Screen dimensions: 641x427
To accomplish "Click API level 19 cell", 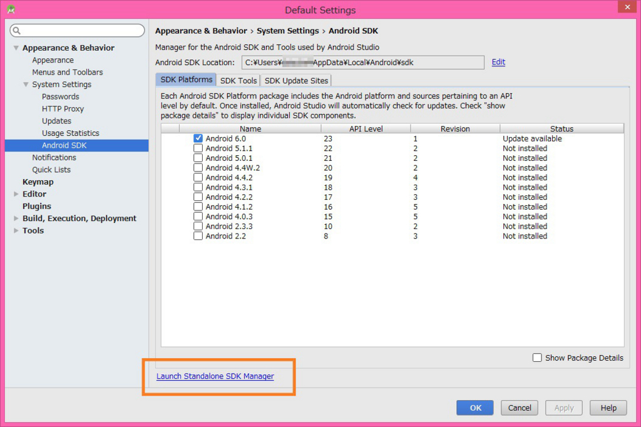I will tap(328, 178).
